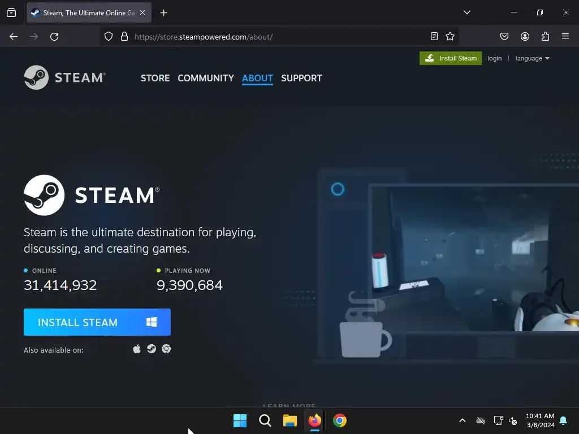Click the muted volume tray icon
Viewport: 579px width, 434px height.
click(513, 420)
